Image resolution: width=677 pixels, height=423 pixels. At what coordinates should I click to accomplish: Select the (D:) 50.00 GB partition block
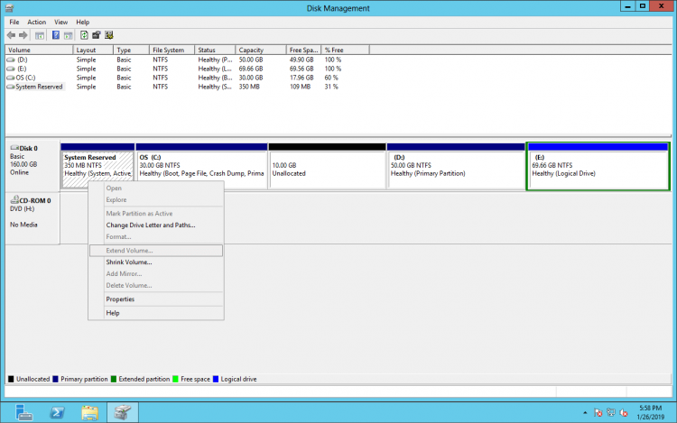[457, 166]
